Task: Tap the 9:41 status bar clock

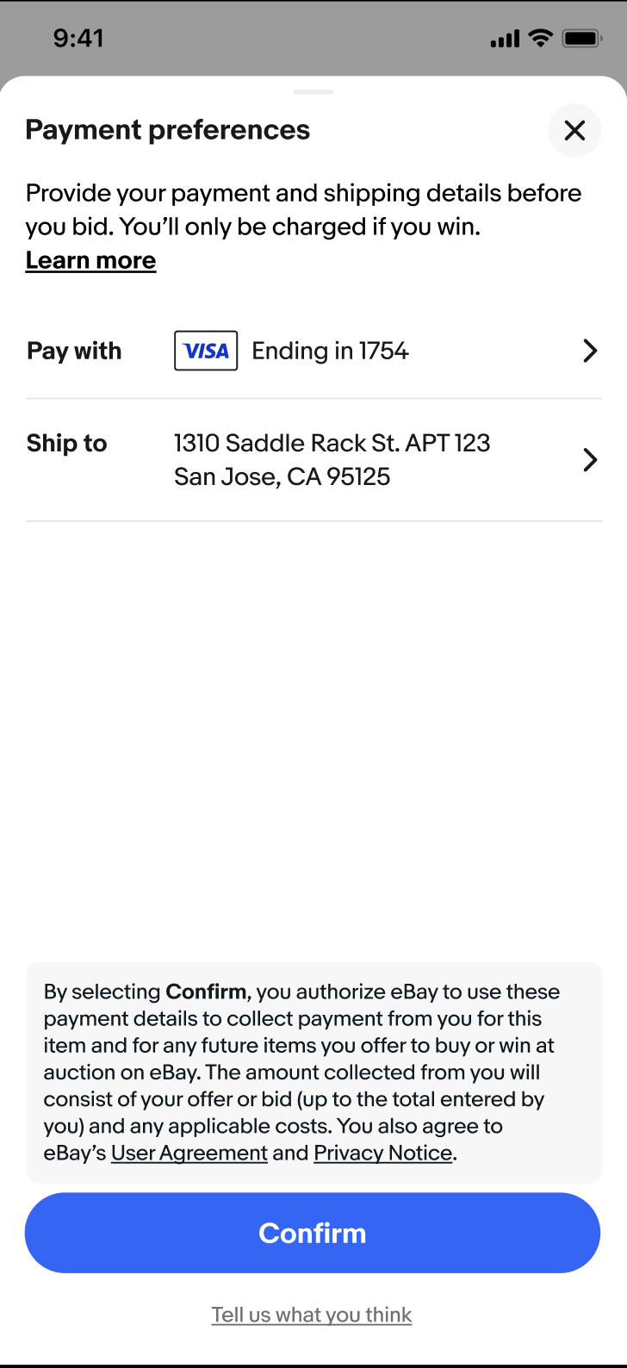Action: point(78,39)
